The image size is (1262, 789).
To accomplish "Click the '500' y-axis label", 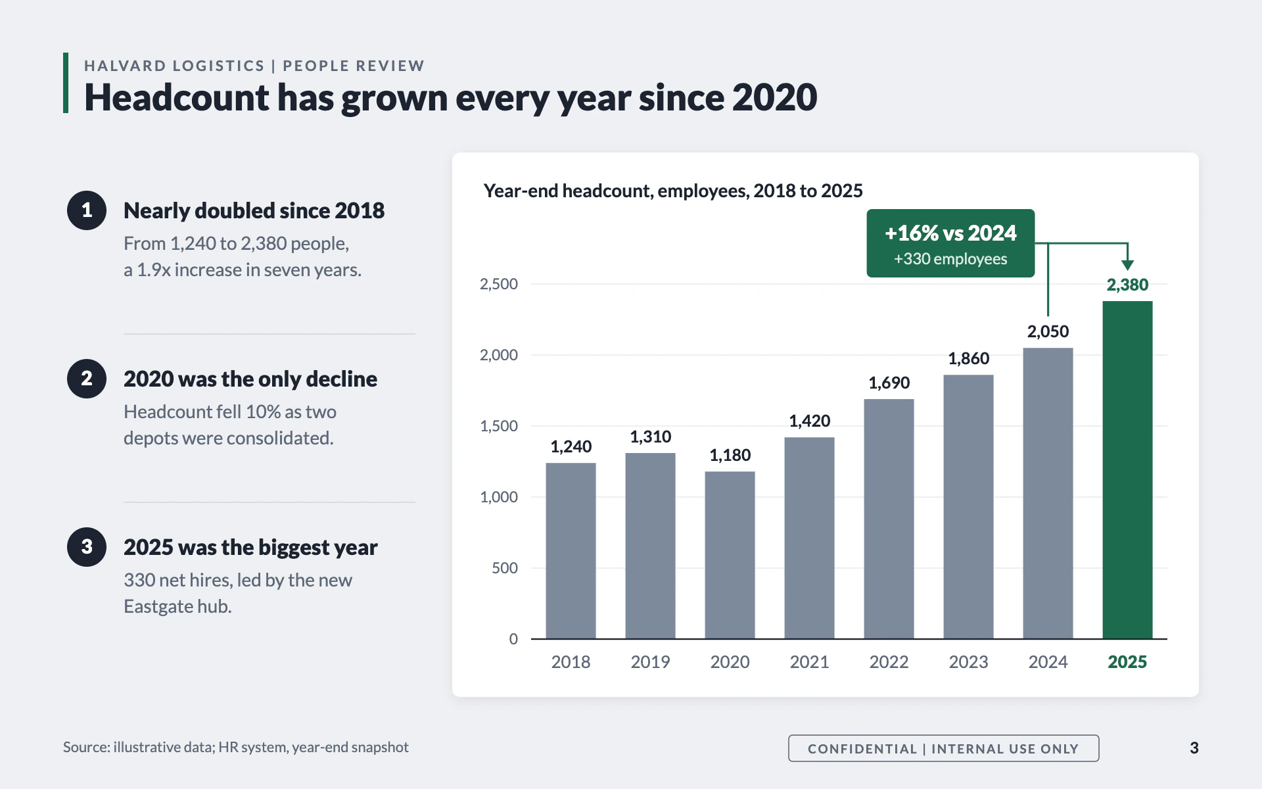I will click(505, 568).
